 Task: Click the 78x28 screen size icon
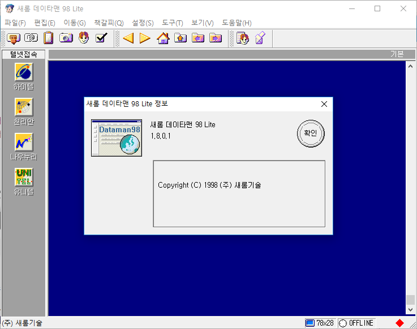tap(310, 323)
